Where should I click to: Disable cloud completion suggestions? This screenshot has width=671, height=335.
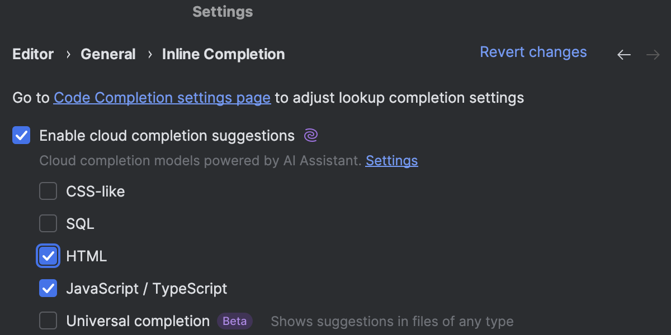pyautogui.click(x=21, y=135)
